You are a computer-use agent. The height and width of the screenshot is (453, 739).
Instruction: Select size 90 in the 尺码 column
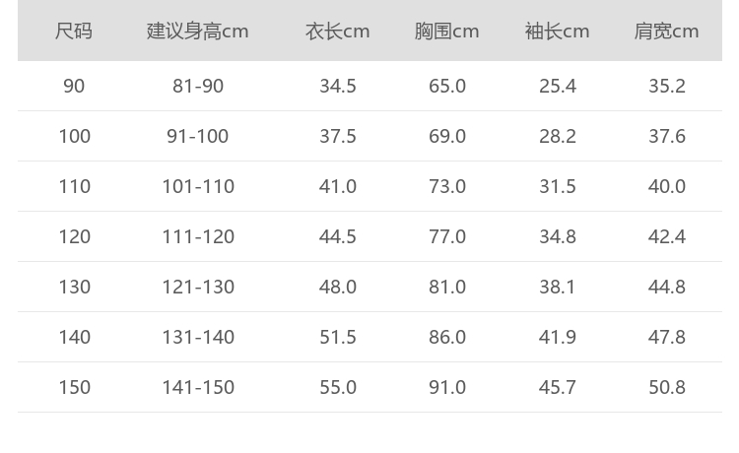[74, 86]
